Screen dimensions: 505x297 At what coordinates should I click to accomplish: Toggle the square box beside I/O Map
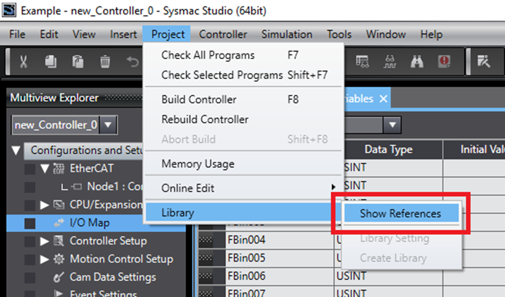point(30,223)
